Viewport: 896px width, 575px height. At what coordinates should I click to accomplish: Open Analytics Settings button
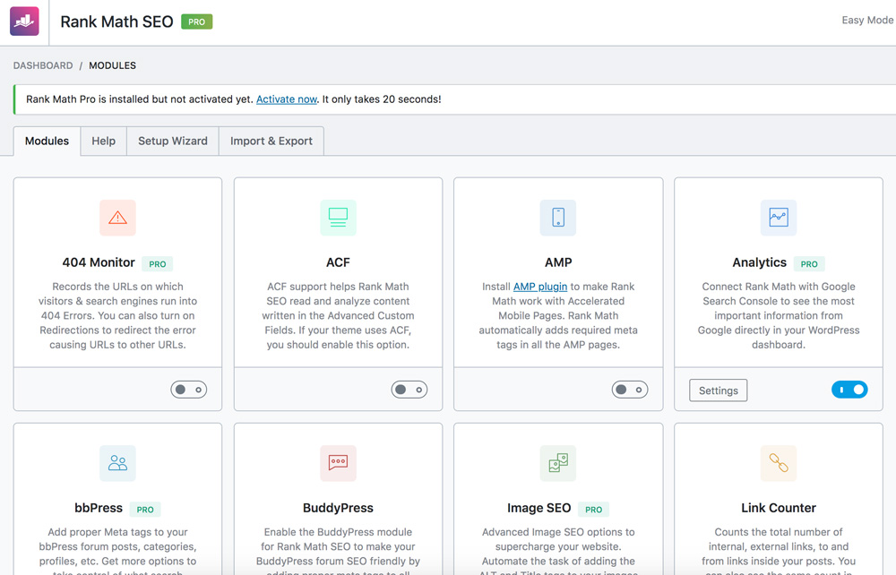pos(719,390)
